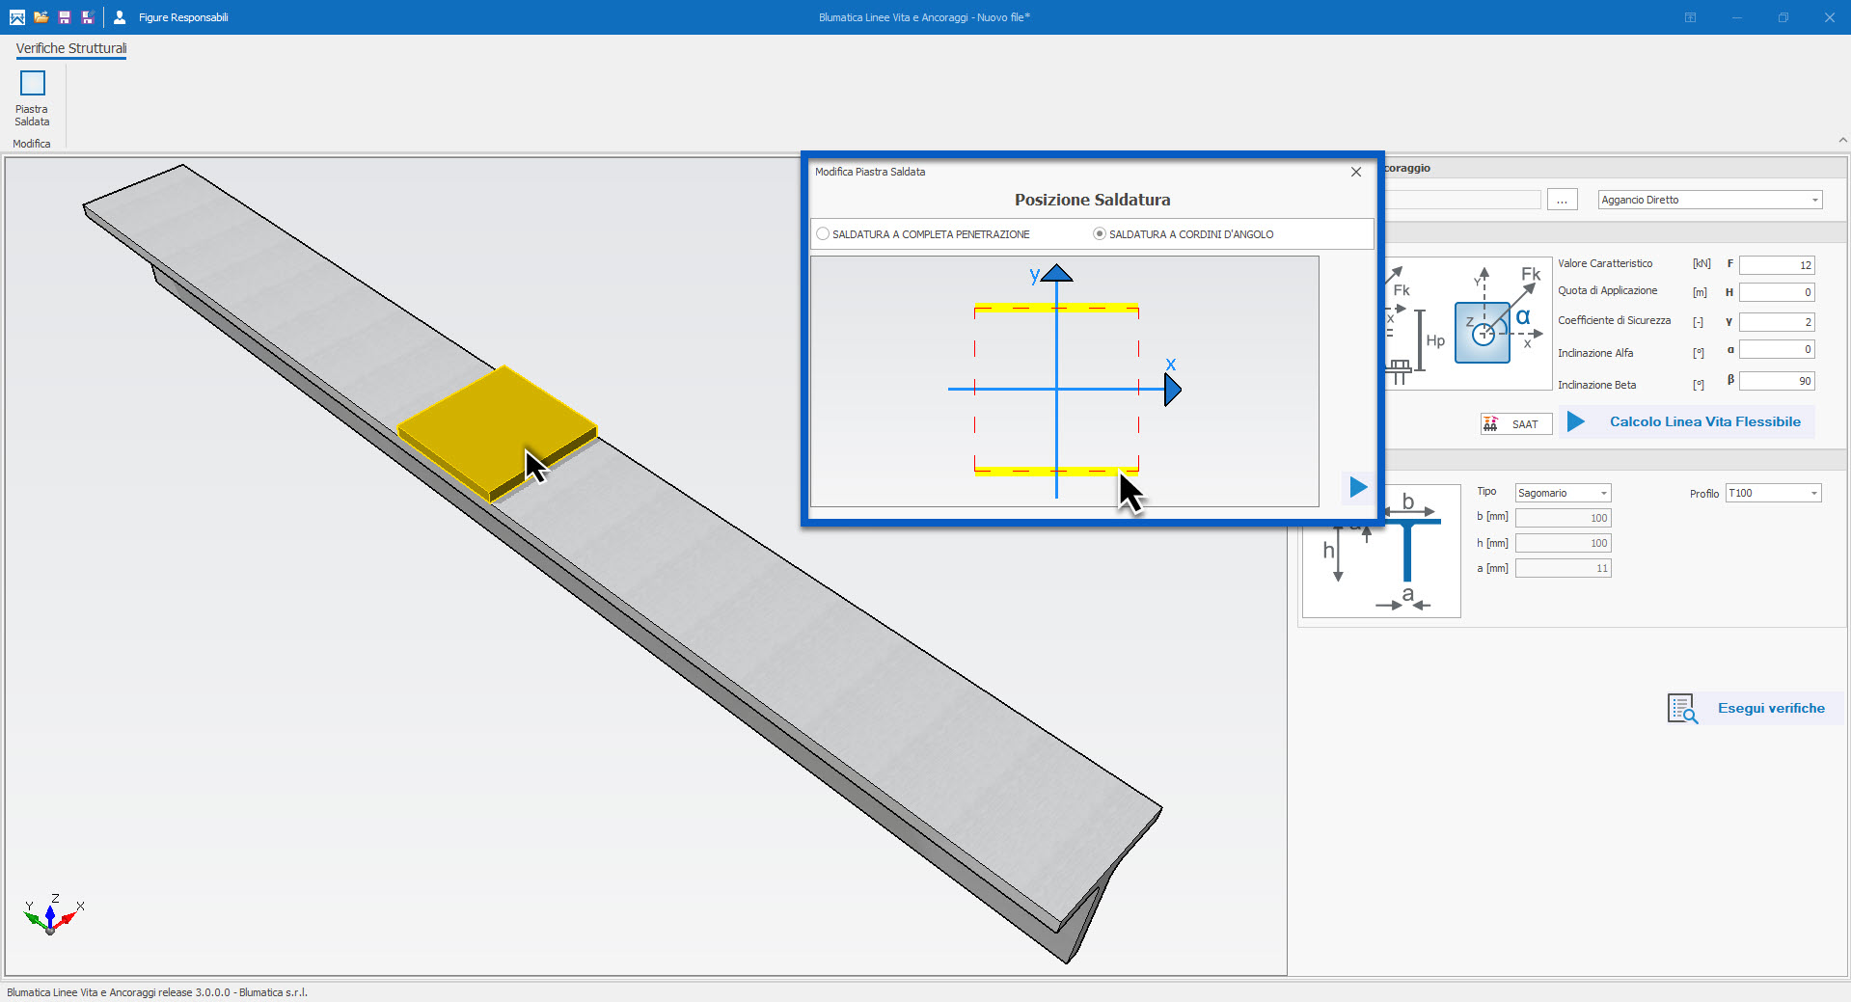Expand the Tipo Sagomario dropdown
Viewport: 1851px width, 1002px height.
[1603, 494]
